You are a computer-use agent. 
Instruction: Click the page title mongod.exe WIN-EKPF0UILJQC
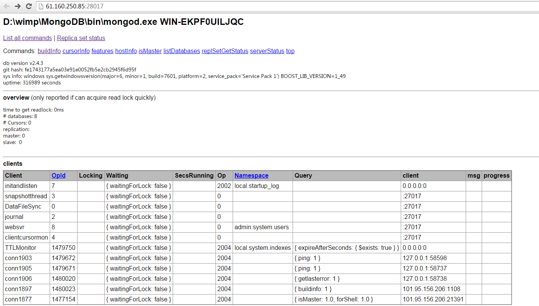[123, 22]
